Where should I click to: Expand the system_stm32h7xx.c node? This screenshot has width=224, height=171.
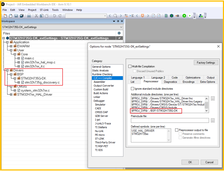15,90
